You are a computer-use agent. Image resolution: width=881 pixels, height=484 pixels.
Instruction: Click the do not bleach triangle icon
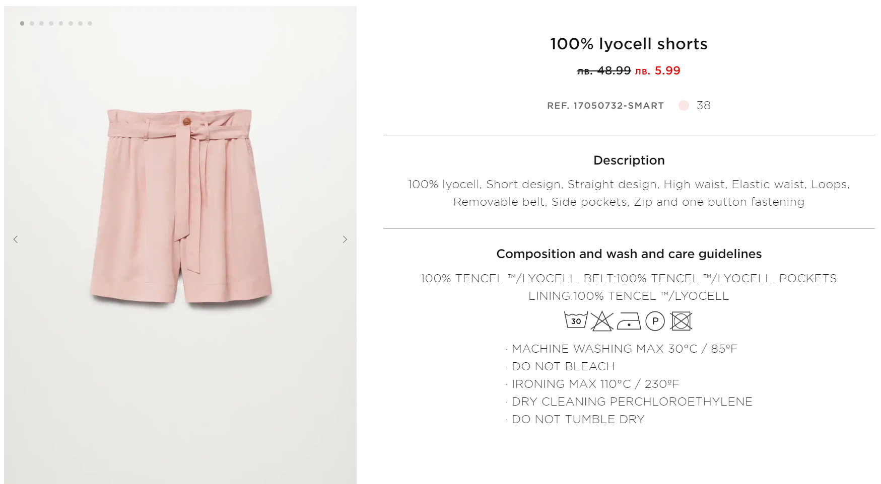pyautogui.click(x=602, y=321)
